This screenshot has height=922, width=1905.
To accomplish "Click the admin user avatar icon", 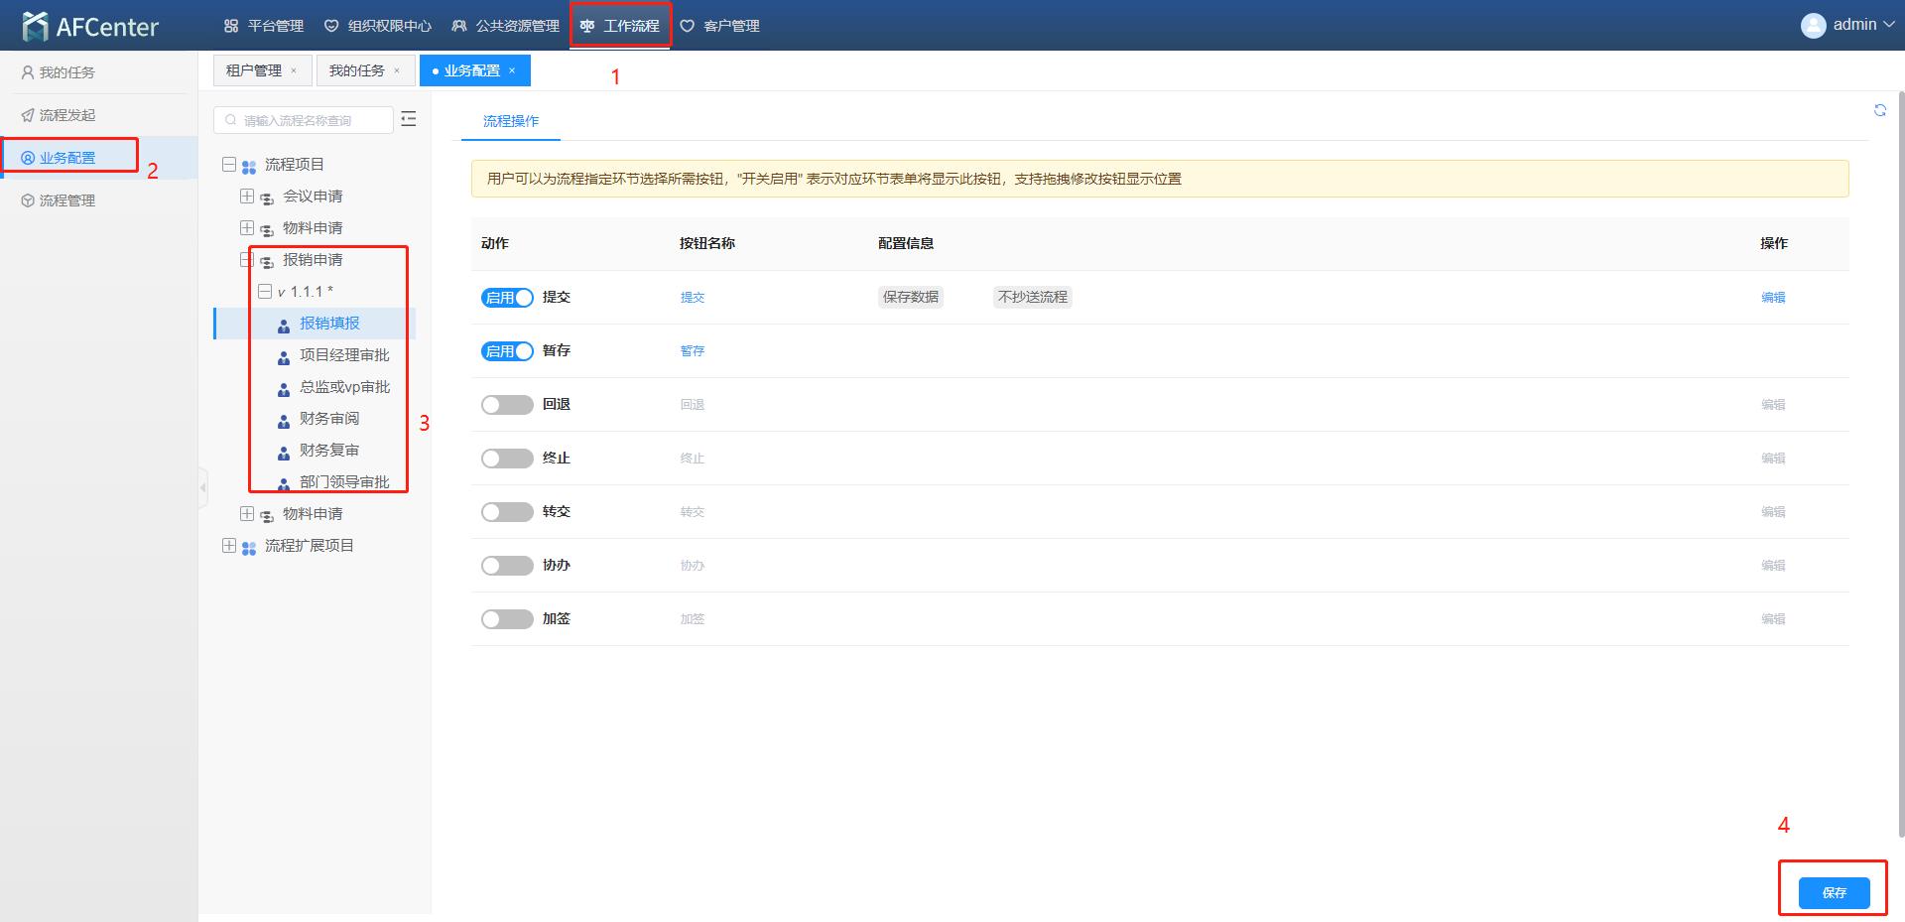I will 1813,26.
